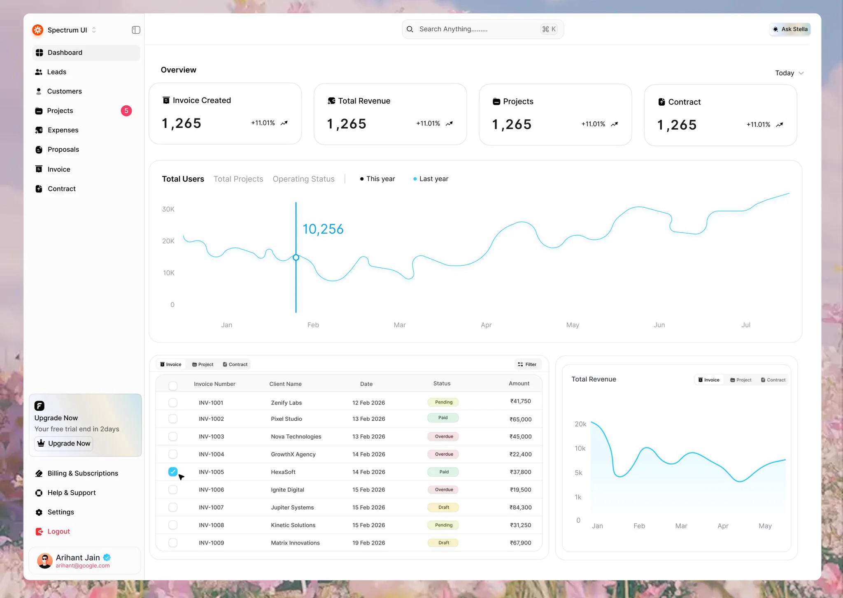Click the Ask Stella button
The image size is (843, 598).
[790, 29]
